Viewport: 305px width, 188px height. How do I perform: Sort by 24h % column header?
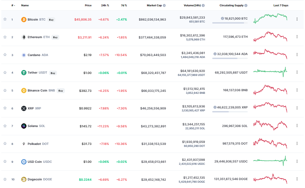tap(105, 5)
